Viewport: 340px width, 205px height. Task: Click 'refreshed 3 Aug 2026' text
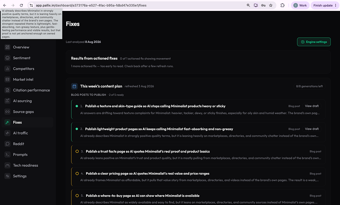pos(139,86)
